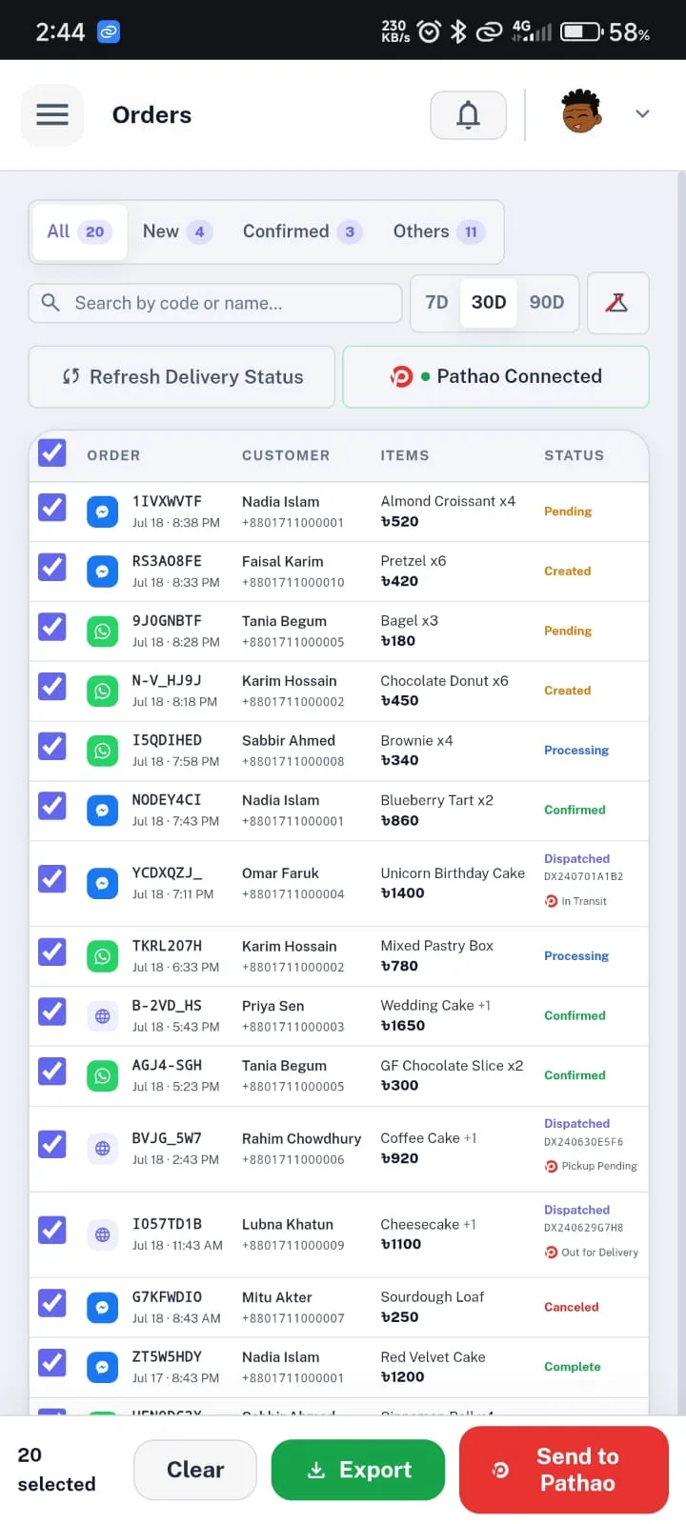Click the Complete status of ZT5W5HDY

tap(573, 1367)
